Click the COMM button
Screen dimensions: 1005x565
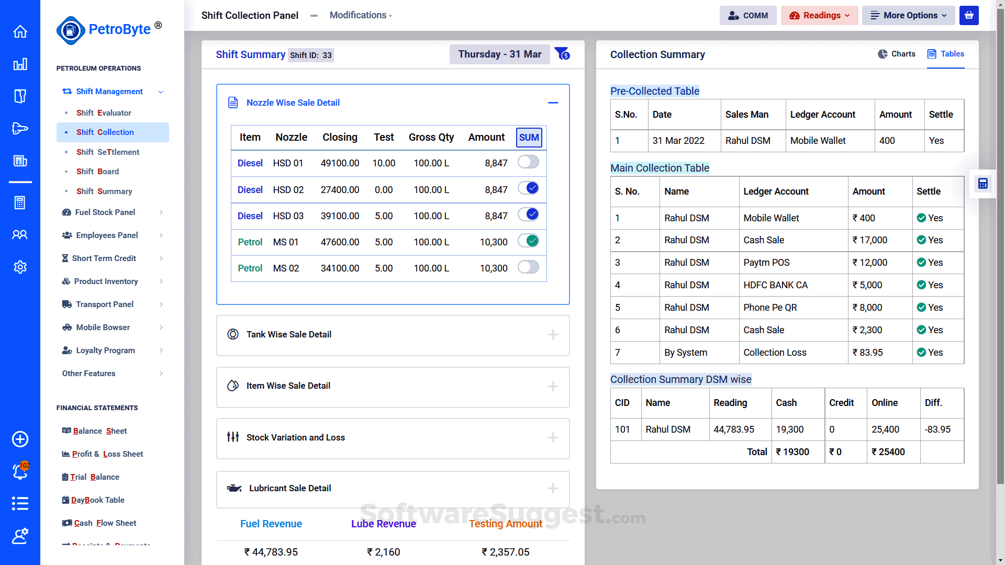coord(748,15)
